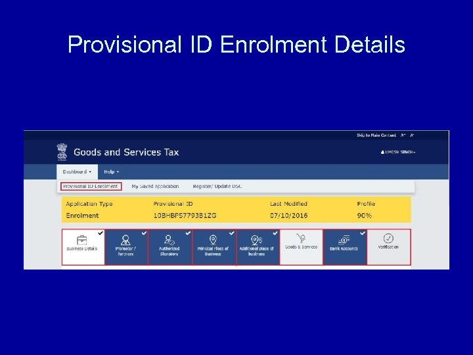Select the Goods & Services tile
This screenshot has width=473, height=355.
tap(301, 247)
